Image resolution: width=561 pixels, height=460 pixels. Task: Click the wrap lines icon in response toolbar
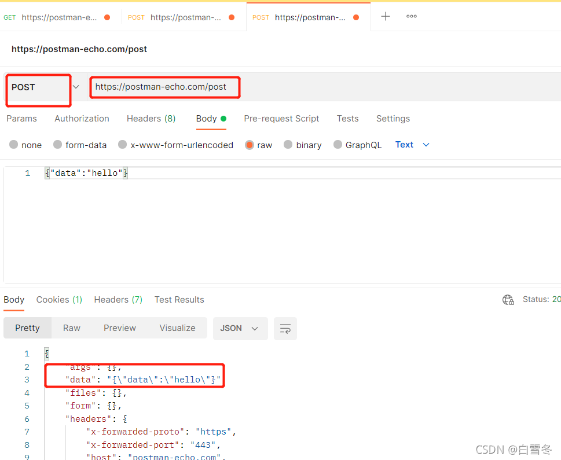(x=285, y=329)
